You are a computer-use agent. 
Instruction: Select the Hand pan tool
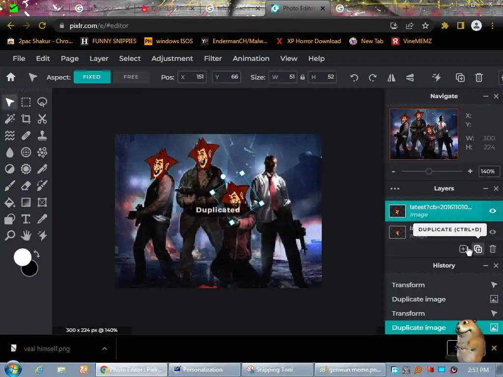(x=26, y=236)
